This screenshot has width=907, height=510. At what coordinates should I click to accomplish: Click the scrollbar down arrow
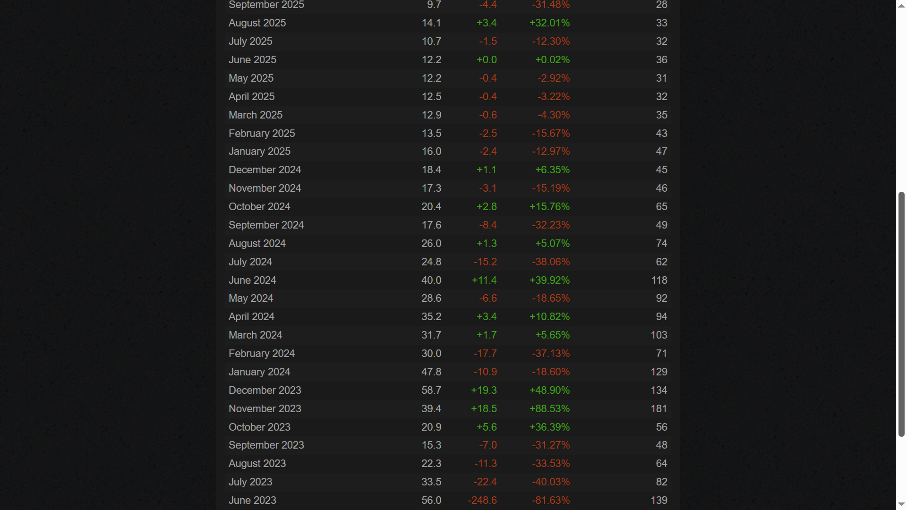[901, 505]
